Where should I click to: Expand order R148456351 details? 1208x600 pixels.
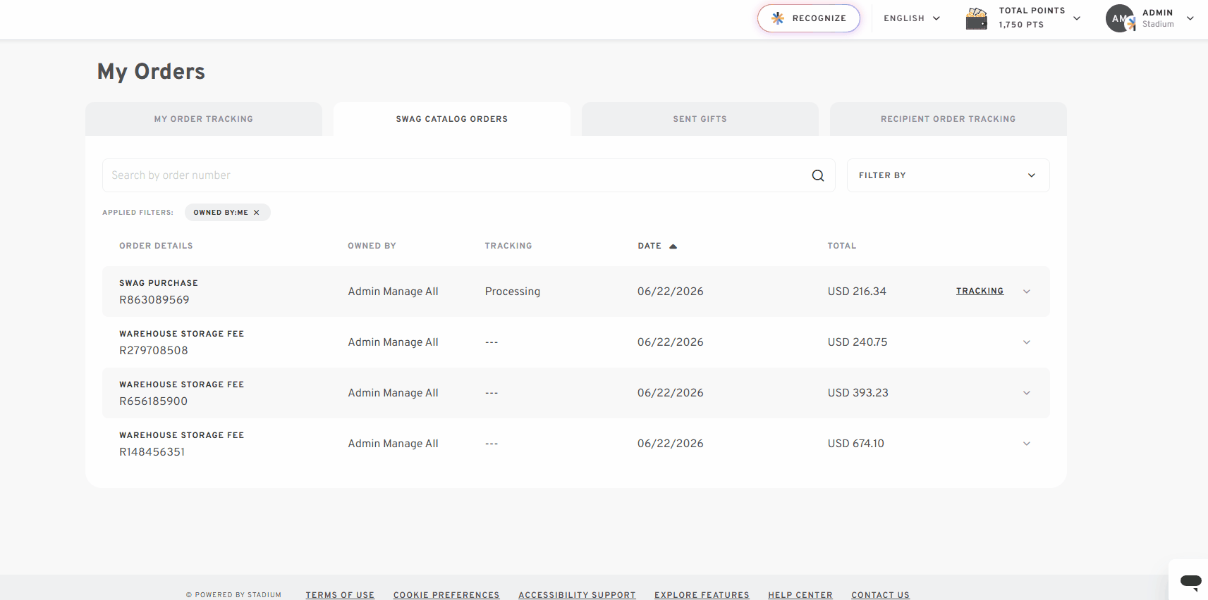[1027, 444]
